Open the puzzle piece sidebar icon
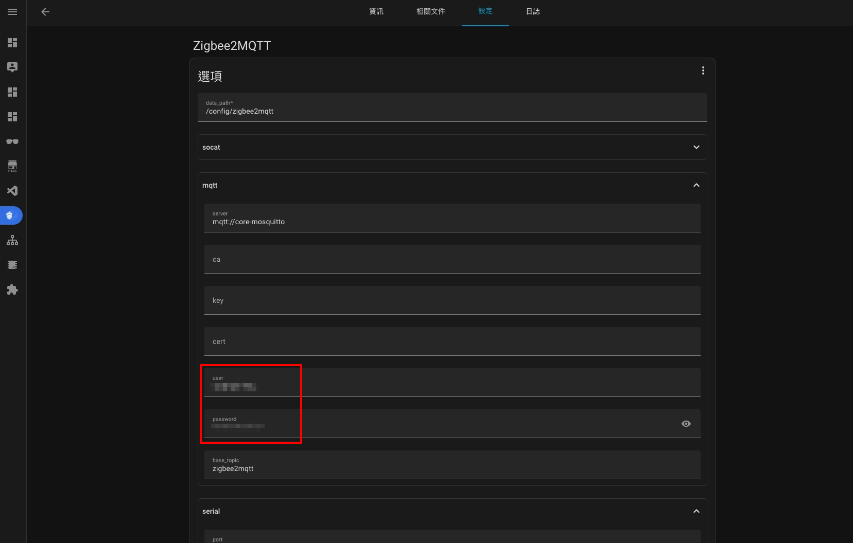Screen dimensions: 853x543 pos(12,289)
